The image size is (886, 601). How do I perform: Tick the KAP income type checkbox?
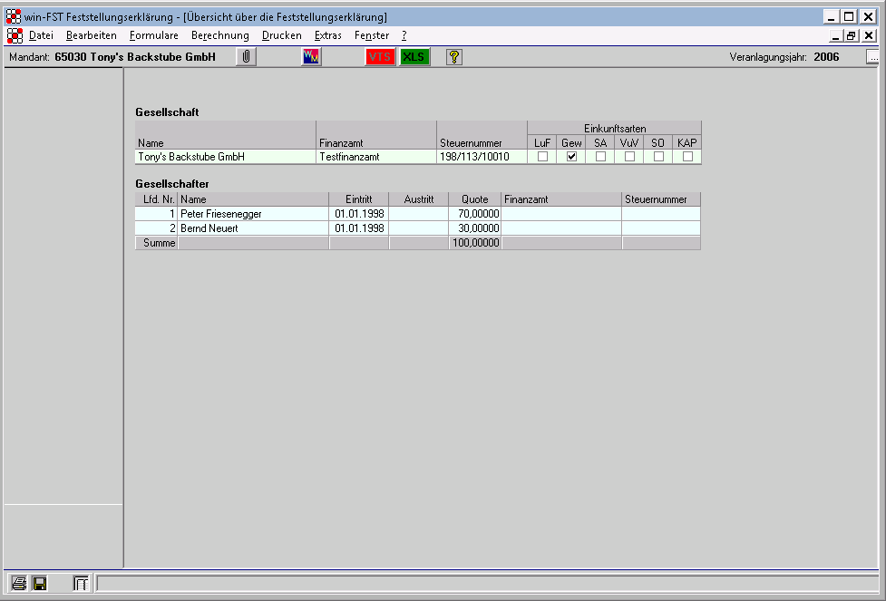pyautogui.click(x=687, y=157)
